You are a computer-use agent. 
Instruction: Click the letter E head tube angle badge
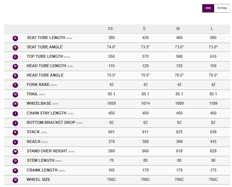(x=15, y=76)
